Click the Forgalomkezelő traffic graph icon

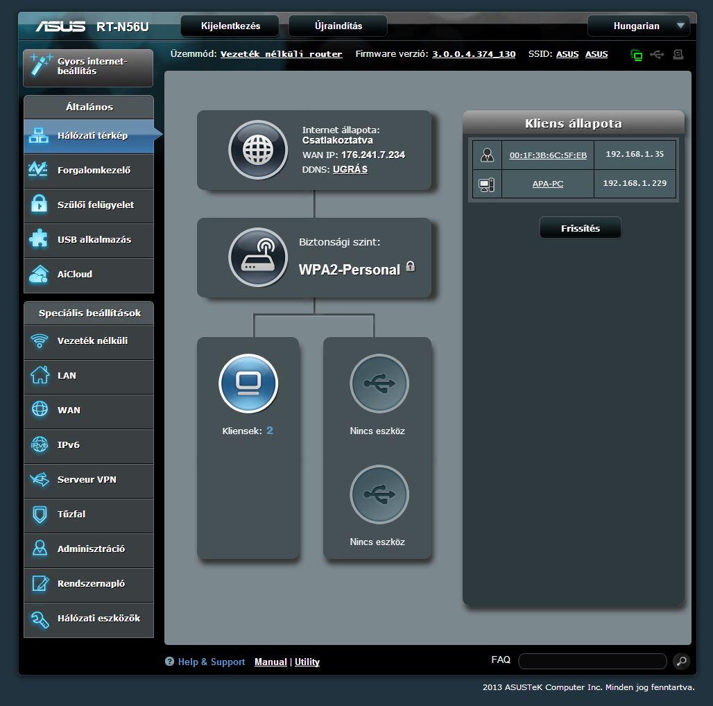click(39, 170)
